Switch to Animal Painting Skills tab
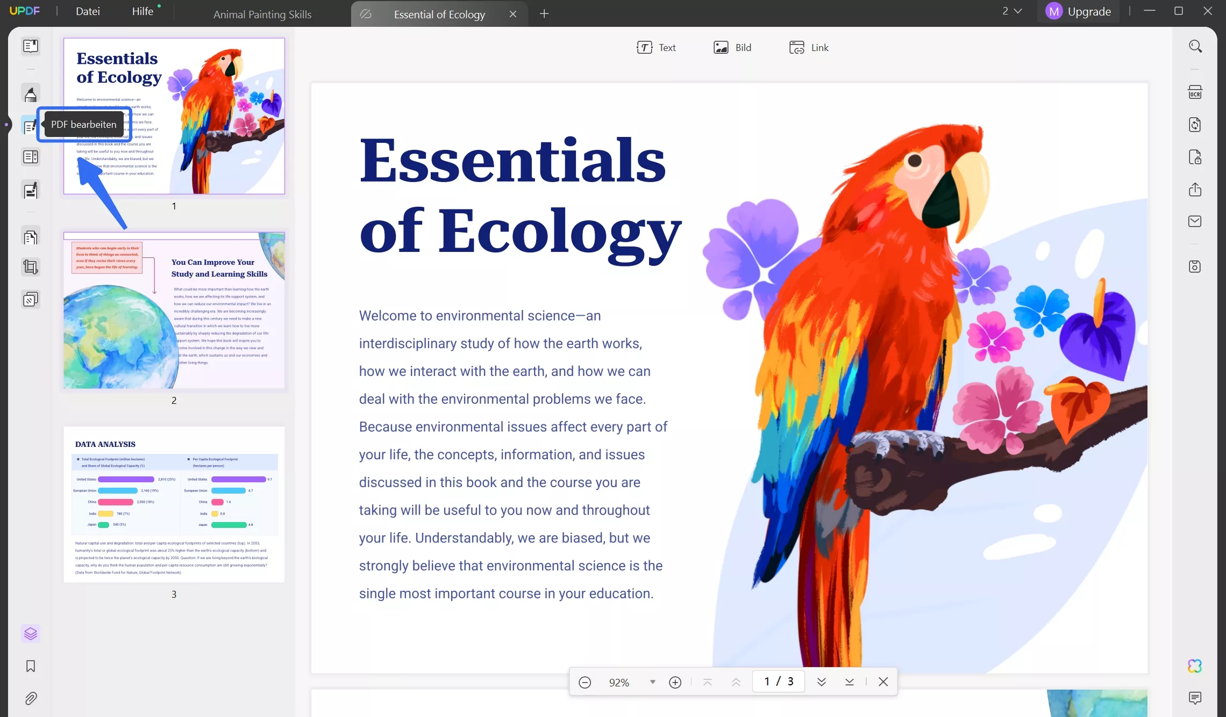 [262, 15]
